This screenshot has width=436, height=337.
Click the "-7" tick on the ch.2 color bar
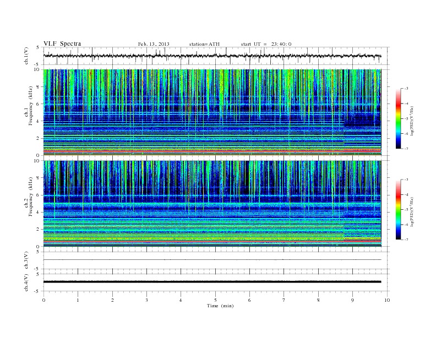406,240
